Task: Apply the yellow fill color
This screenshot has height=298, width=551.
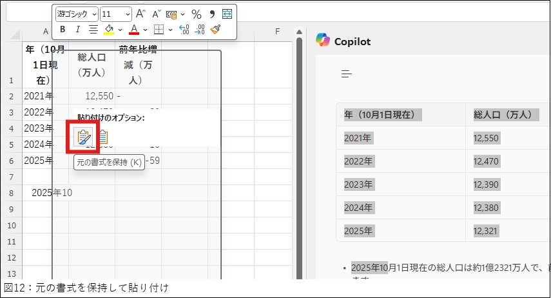Action: [109, 29]
